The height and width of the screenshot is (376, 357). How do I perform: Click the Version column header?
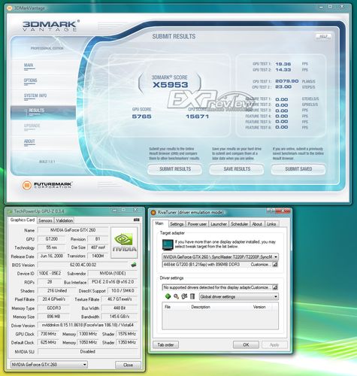[x=259, y=307]
